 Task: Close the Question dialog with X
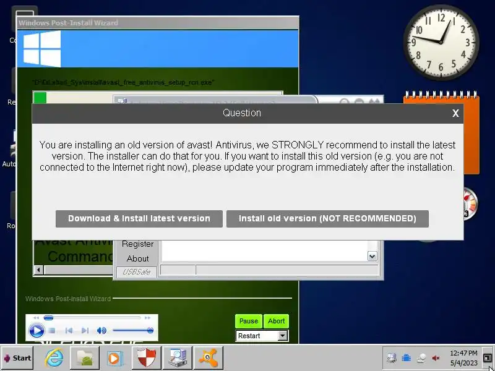tap(455, 113)
